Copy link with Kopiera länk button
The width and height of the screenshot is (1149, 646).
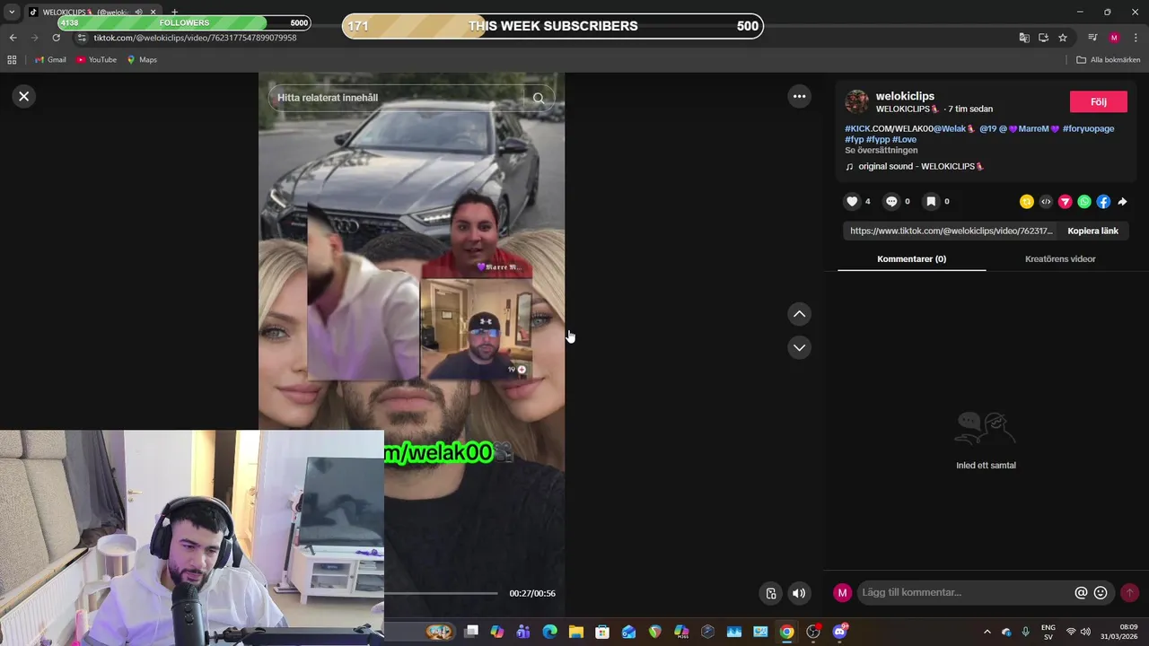(x=1092, y=231)
